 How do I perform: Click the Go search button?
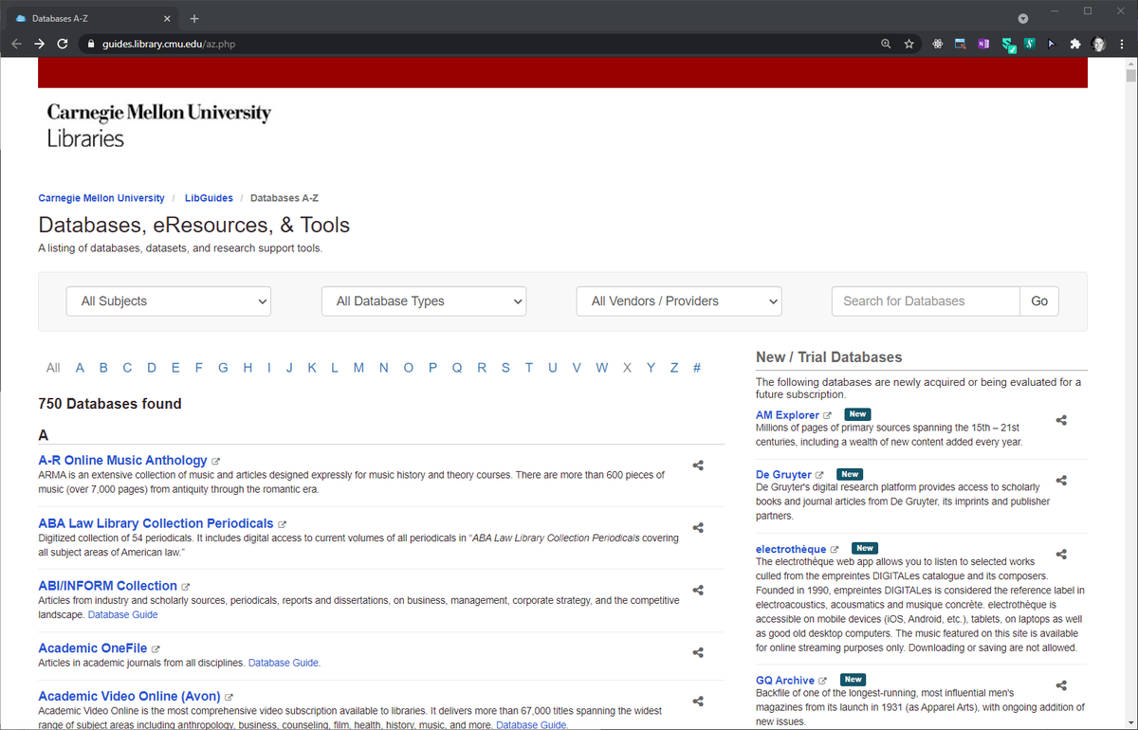point(1039,301)
